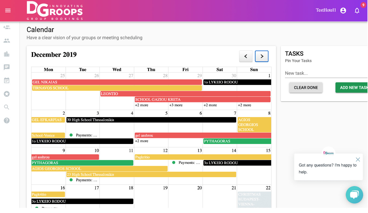This screenshot has width=368, height=213.
Task: Click the CLEAR DONE button
Action: 306,87
